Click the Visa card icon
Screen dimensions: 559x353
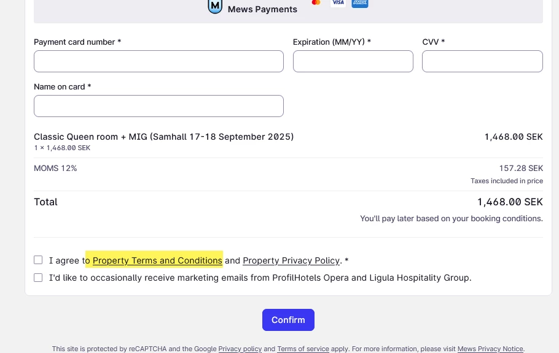tap(338, 3)
